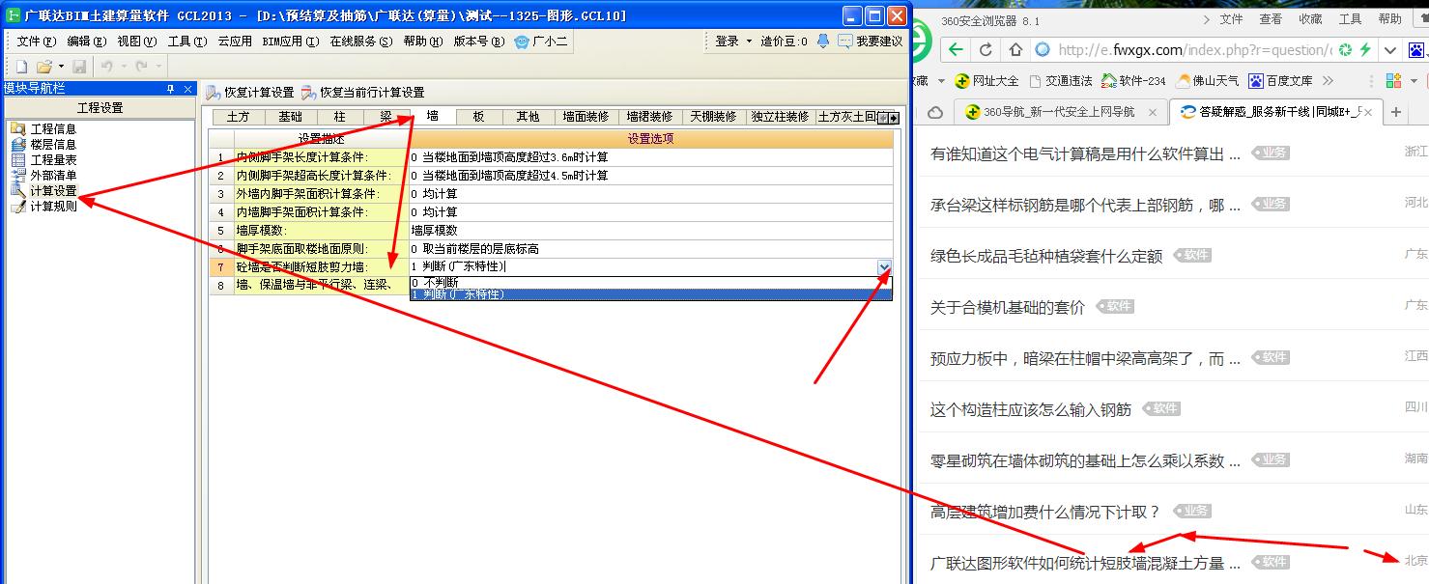Select 工程量表 in navigation tree
This screenshot has width=1429, height=584.
tap(53, 159)
